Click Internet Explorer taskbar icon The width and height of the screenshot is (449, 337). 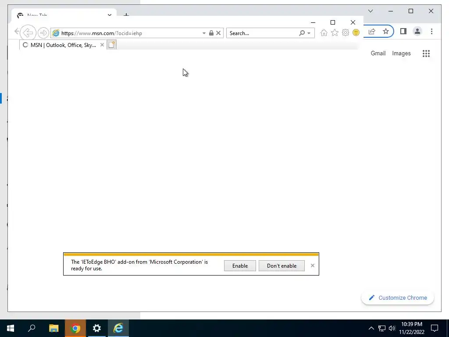tap(118, 328)
